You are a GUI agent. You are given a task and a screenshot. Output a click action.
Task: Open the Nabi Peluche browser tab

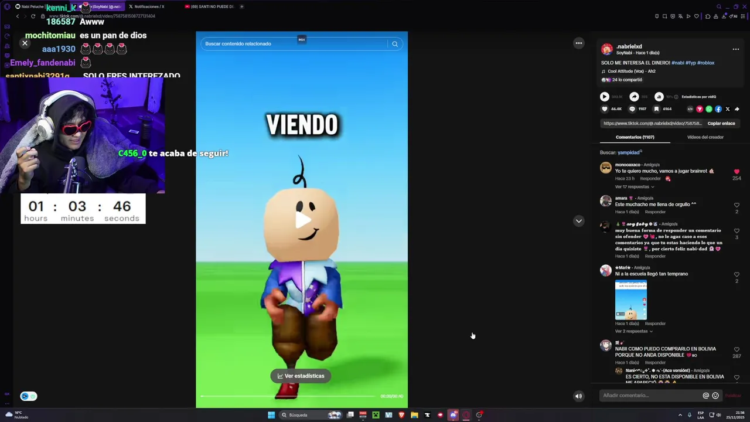[x=41, y=6]
